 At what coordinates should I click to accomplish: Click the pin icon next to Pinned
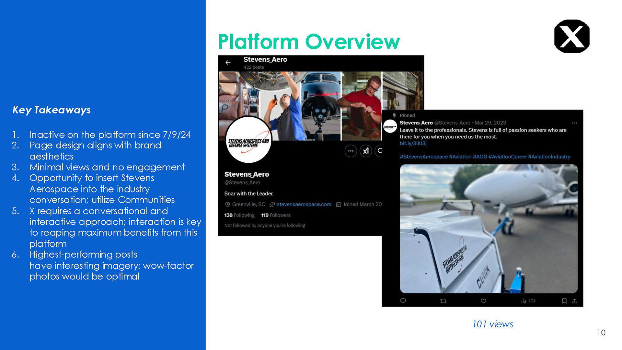pos(394,115)
